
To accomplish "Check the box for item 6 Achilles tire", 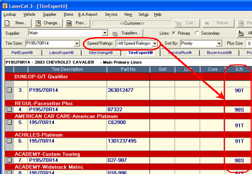I will pos(9,141).
